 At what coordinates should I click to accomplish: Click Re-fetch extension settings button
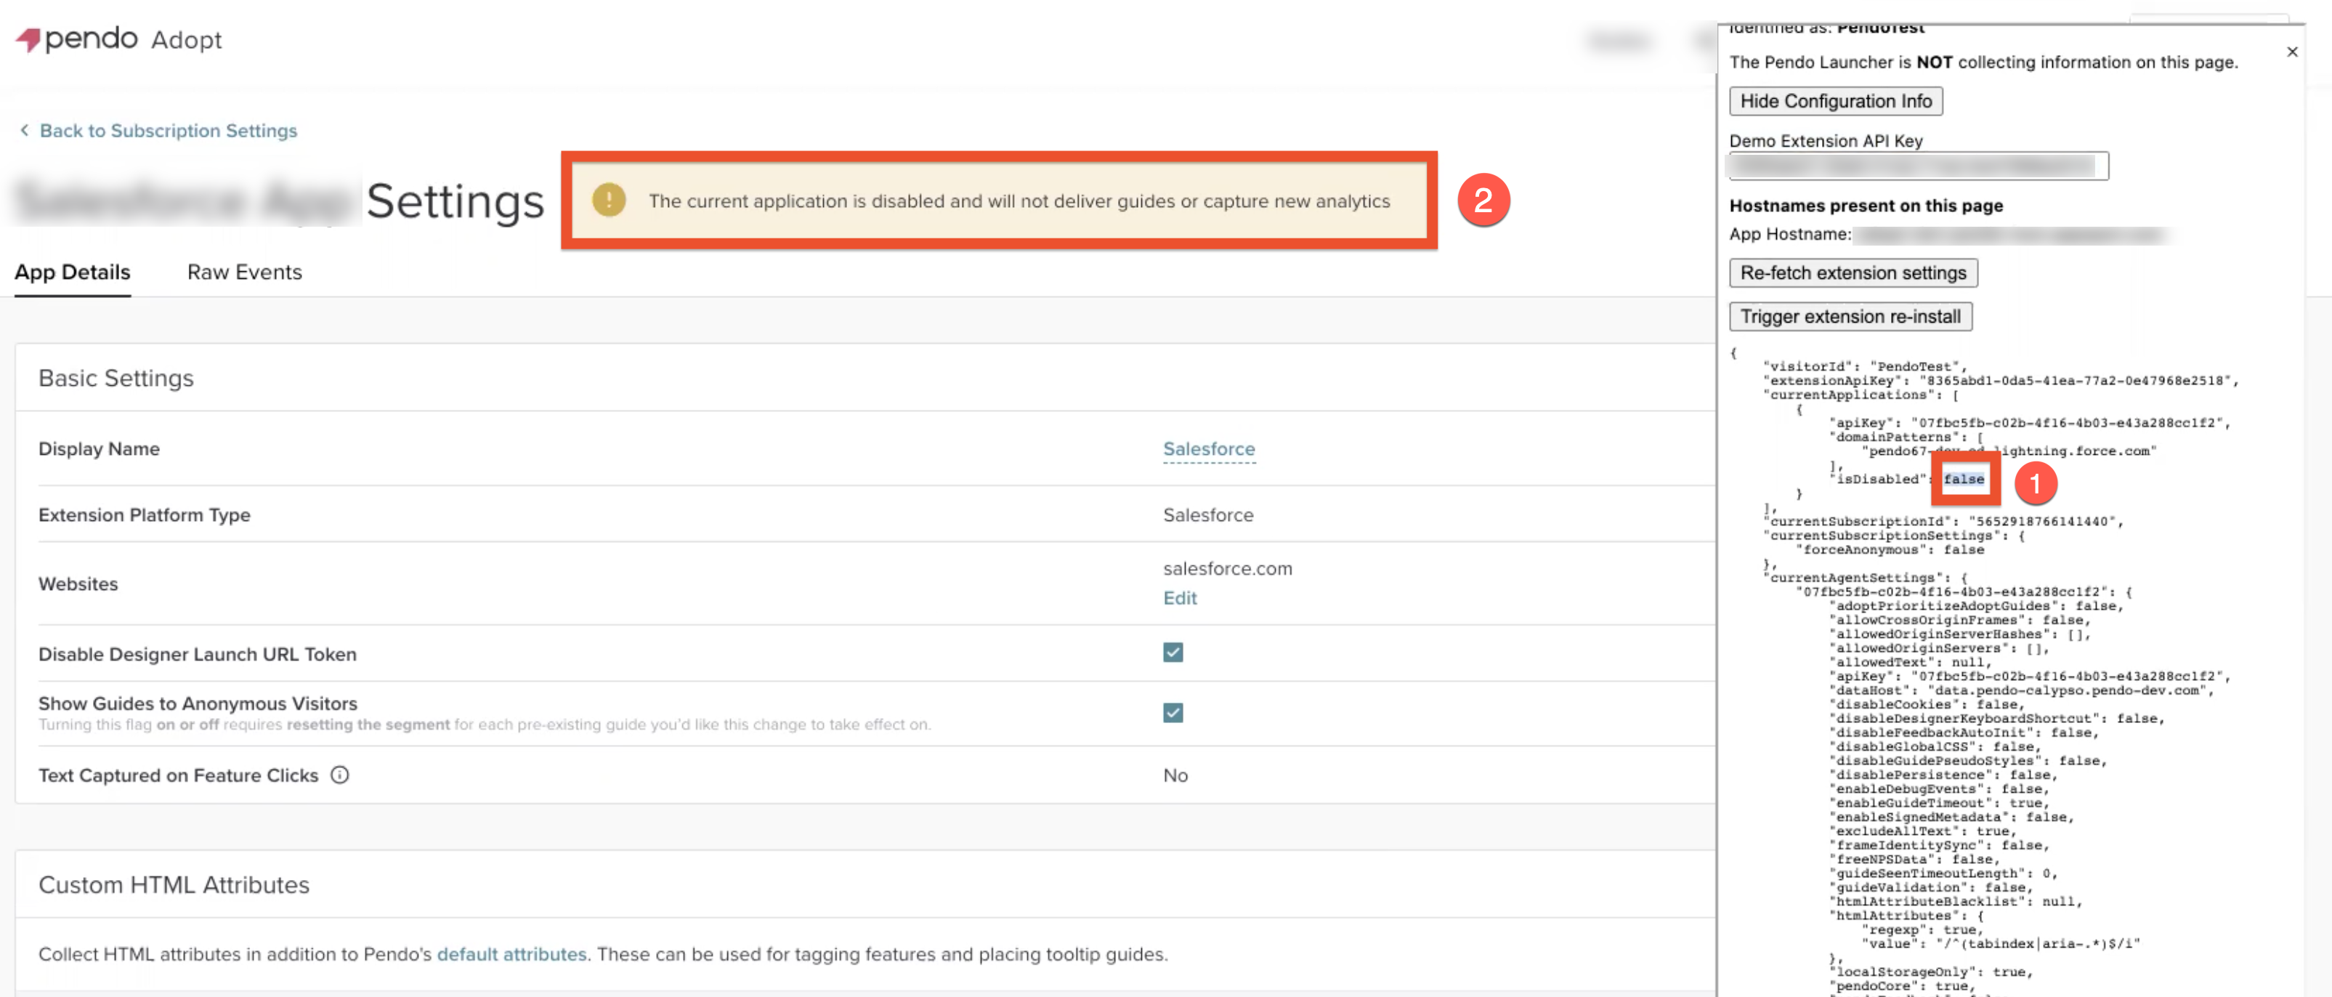click(1853, 273)
